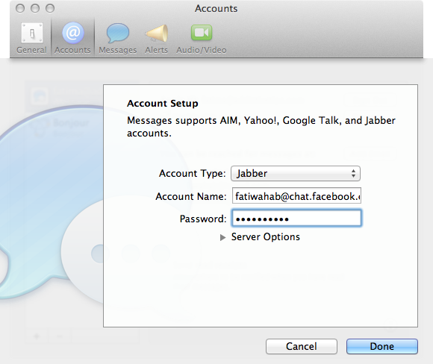Minimize the Accounts window
Viewport: 433px width, 364px height.
(35, 8)
